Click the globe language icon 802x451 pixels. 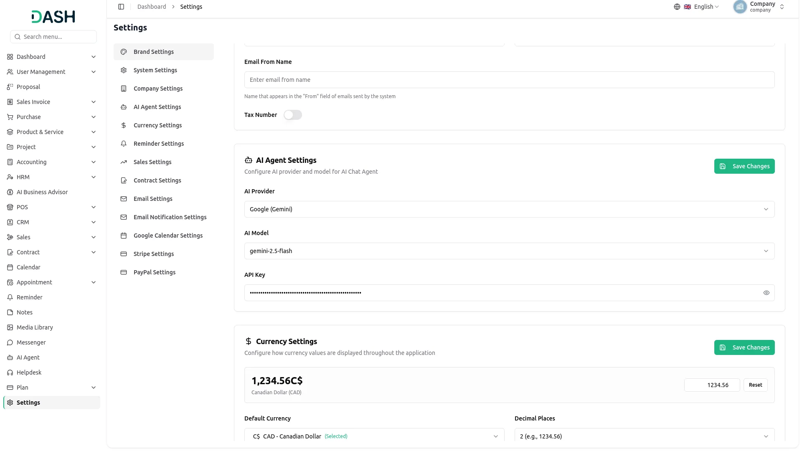(x=677, y=7)
